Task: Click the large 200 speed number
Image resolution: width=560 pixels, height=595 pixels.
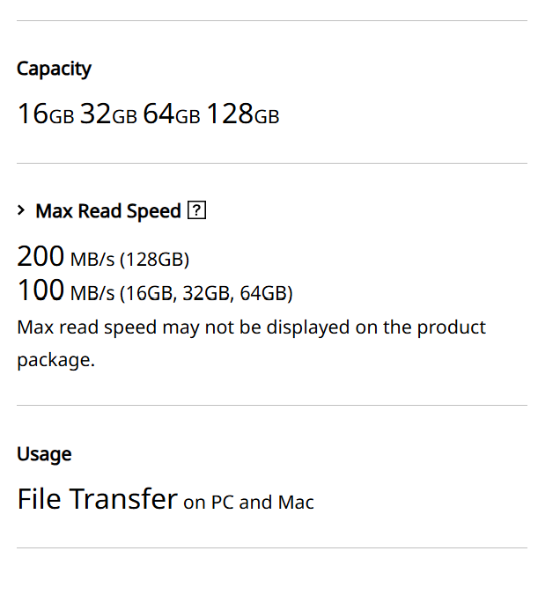Action: [x=41, y=257]
